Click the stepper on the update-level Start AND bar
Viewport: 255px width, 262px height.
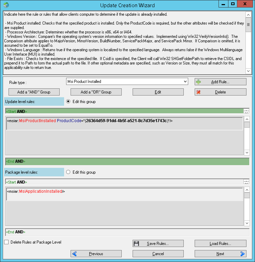[x=246, y=111]
